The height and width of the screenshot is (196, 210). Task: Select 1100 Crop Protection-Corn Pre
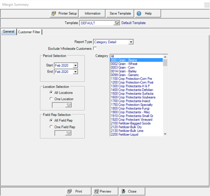136,79
